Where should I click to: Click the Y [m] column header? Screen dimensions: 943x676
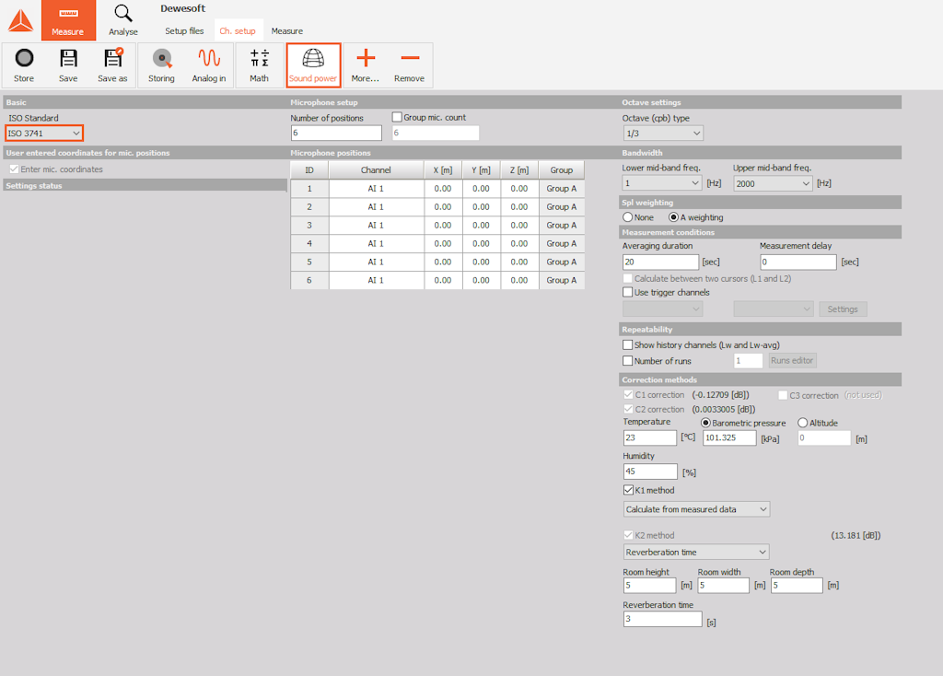tap(481, 170)
